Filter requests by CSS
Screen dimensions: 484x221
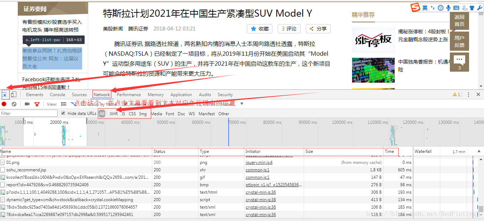point(132,114)
